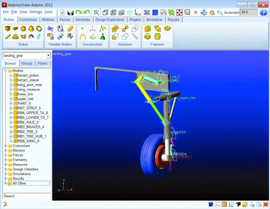
Task: Select the Arc construction tool
Action: coord(83,37)
